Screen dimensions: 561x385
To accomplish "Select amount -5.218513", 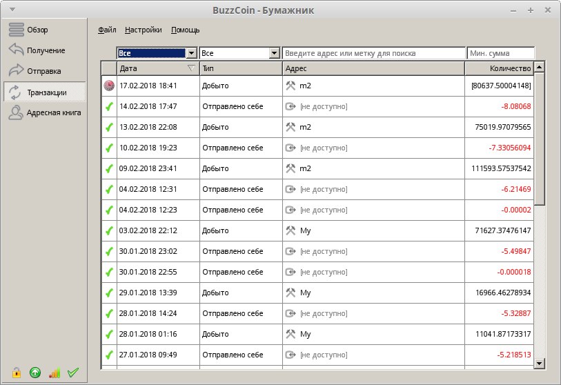I will (x=514, y=355).
